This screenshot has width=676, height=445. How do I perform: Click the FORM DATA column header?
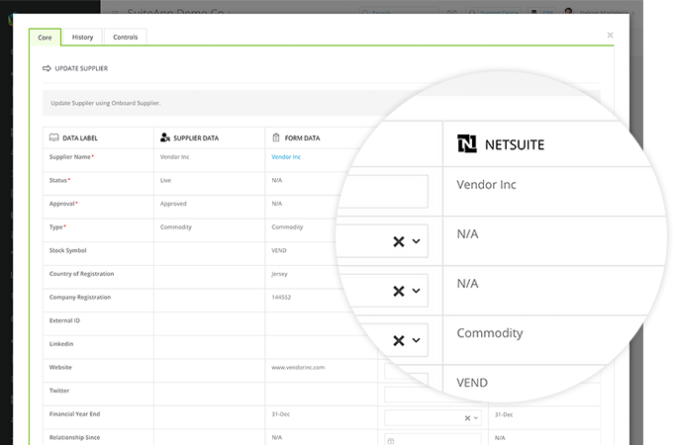pyautogui.click(x=302, y=137)
